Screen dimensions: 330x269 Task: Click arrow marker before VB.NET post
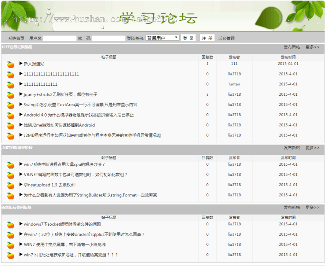[21, 174]
